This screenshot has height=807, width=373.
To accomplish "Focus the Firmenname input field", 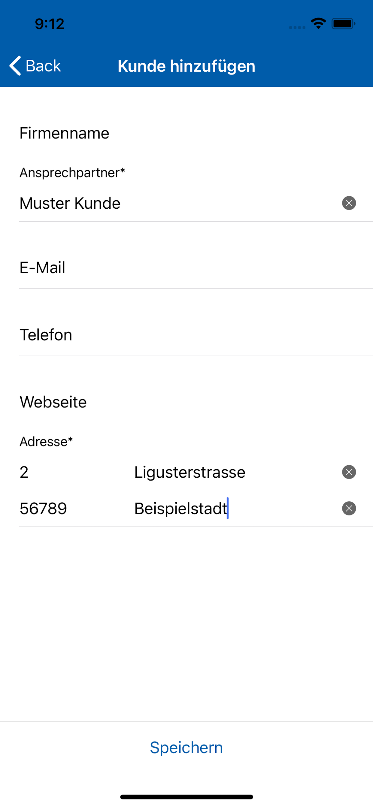I will [175, 133].
